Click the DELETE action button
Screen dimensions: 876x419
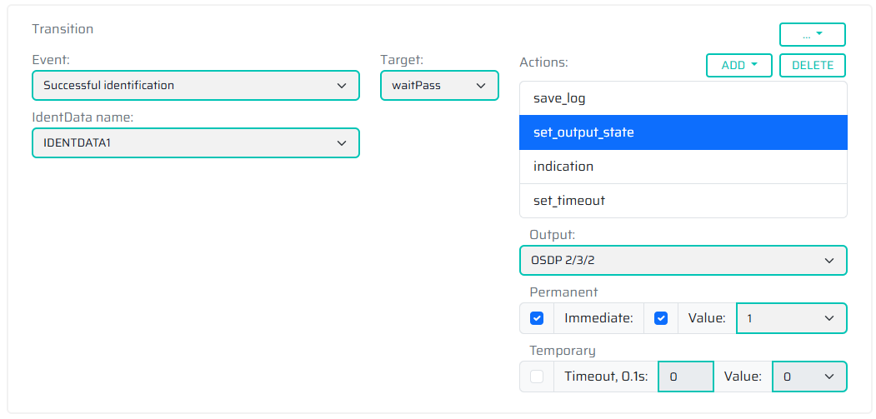pos(813,65)
